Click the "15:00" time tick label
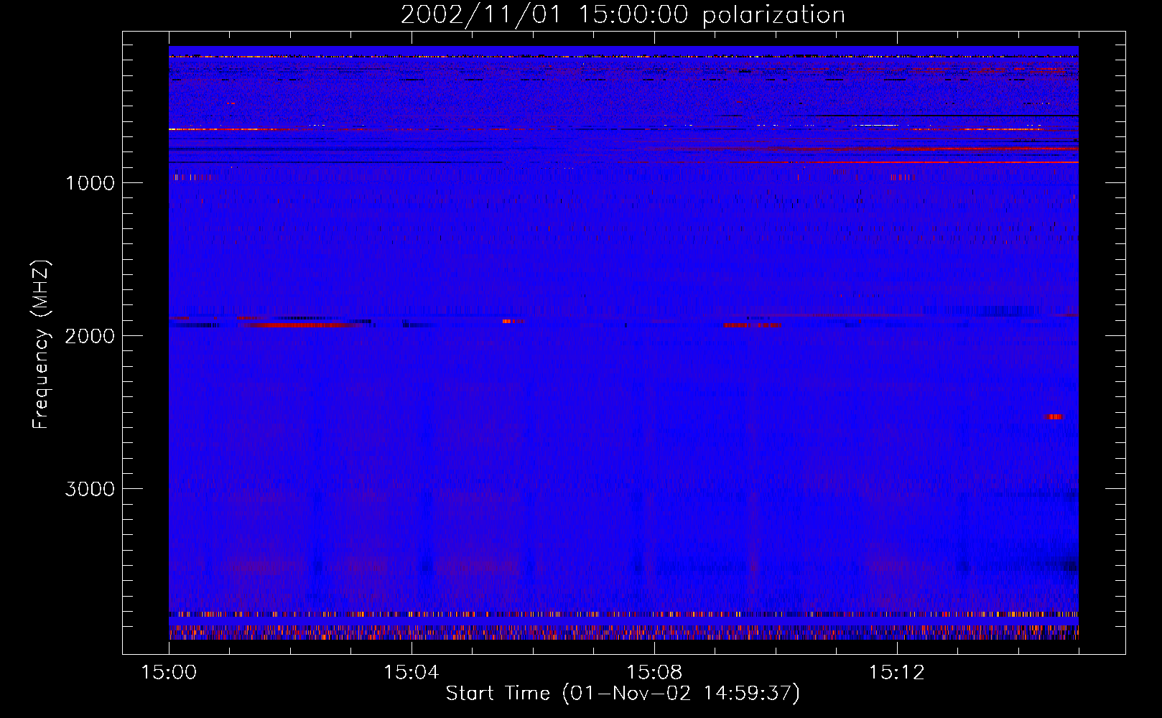 169,673
